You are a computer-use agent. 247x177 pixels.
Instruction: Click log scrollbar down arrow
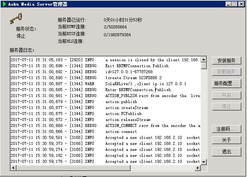click(204, 162)
